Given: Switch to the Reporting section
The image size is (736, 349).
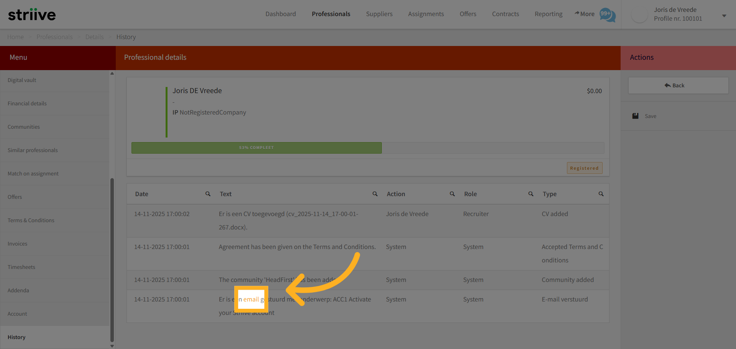Looking at the screenshot, I should pyautogui.click(x=548, y=14).
